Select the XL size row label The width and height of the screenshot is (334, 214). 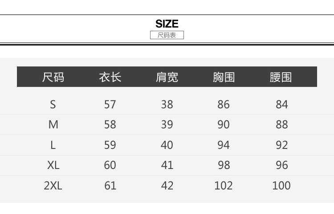pos(53,165)
